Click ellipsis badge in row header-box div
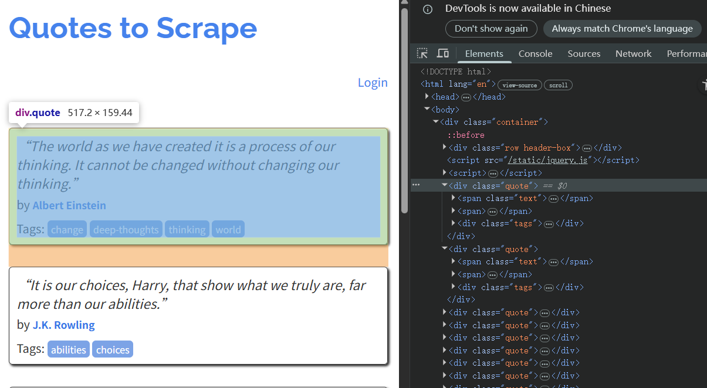Viewport: 707px width, 388px height. click(x=587, y=148)
